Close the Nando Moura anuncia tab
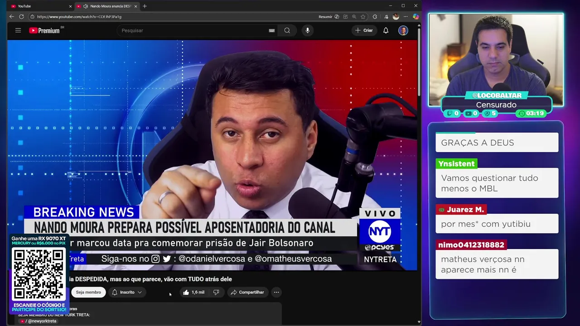The width and height of the screenshot is (580, 326). click(x=135, y=6)
